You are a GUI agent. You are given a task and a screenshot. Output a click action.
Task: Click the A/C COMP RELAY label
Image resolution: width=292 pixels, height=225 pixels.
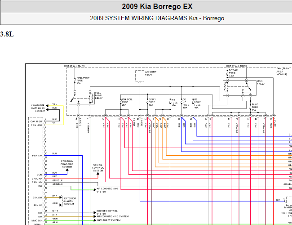150,73
